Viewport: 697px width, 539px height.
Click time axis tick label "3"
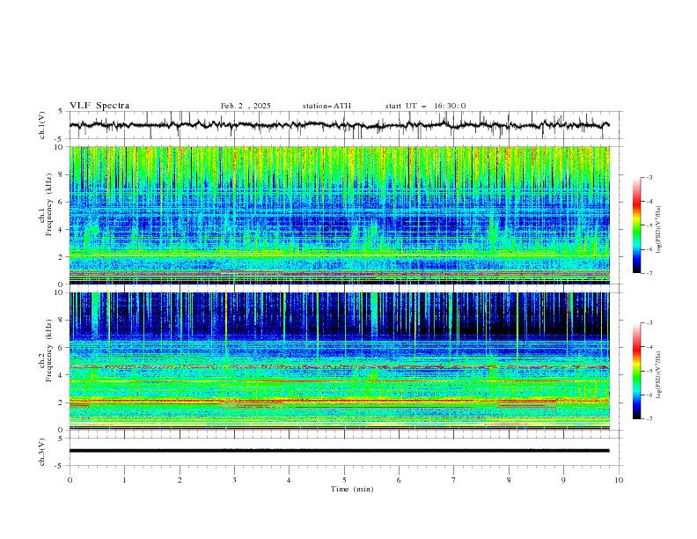click(234, 480)
